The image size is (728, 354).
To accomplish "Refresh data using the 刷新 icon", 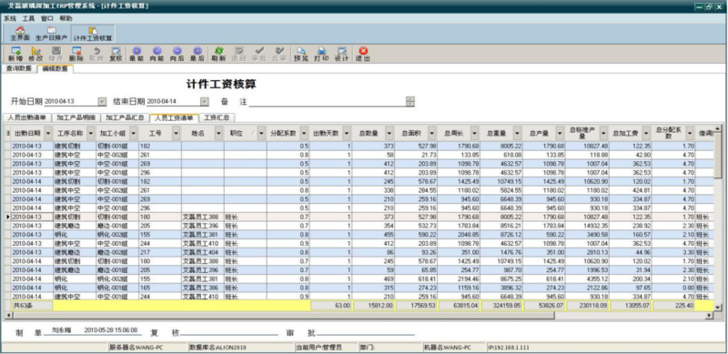I will click(x=218, y=54).
